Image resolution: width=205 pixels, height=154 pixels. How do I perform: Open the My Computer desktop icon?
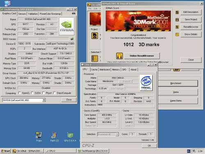(x=7, y=3)
